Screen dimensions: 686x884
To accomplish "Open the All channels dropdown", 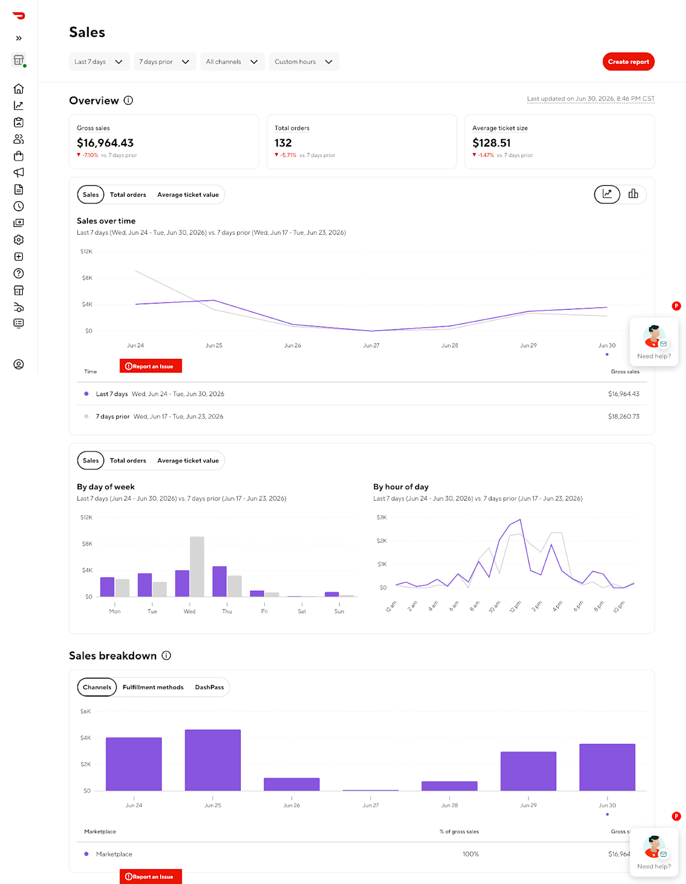I will [x=232, y=62].
